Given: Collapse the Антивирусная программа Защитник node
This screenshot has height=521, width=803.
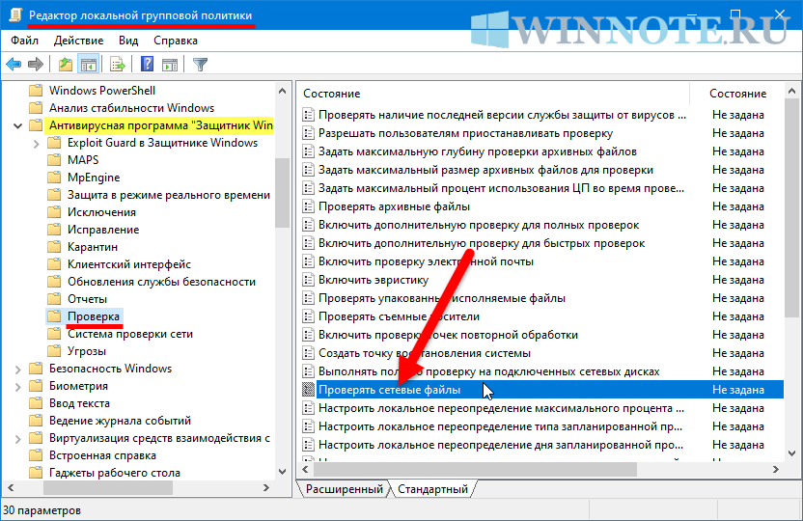Looking at the screenshot, I should click(18, 125).
